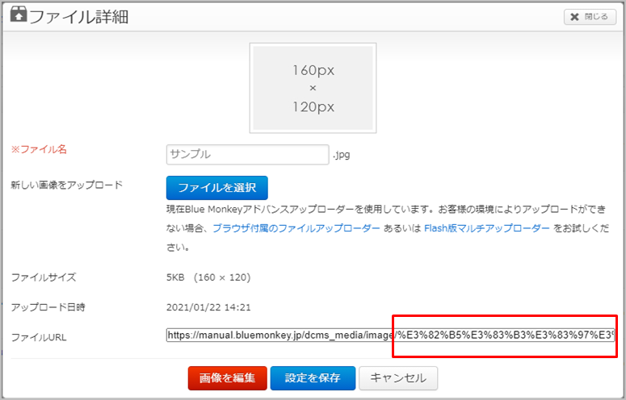Close the ファイル詳細 dialog with 閉じる
This screenshot has width=626, height=400.
[590, 17]
